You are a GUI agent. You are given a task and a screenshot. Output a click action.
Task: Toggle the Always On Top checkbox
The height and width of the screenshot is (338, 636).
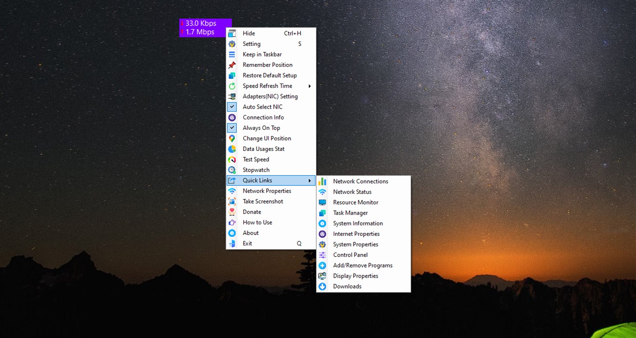232,128
